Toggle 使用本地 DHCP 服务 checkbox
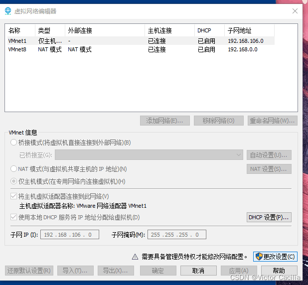This screenshot has height=285, width=308. click(x=13, y=217)
